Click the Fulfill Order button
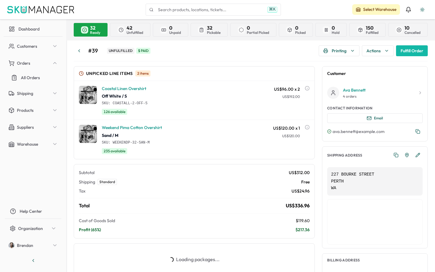The height and width of the screenshot is (272, 435). point(412,51)
